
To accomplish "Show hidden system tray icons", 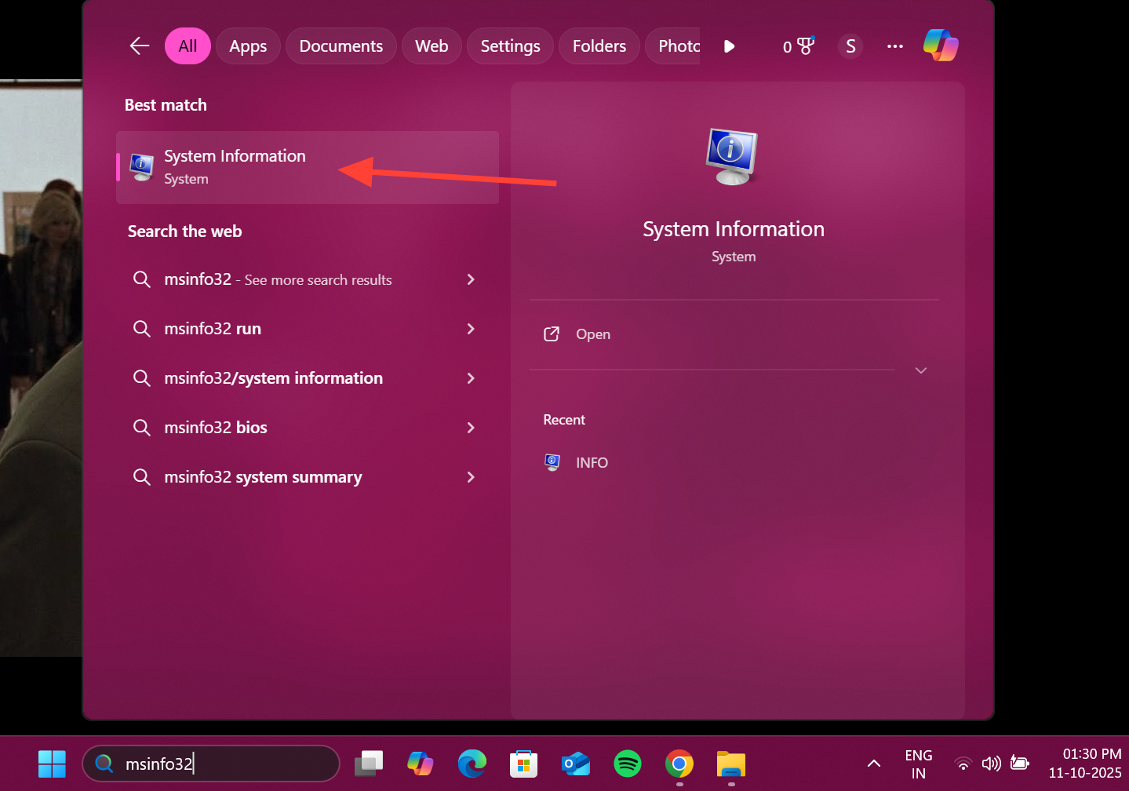I will coord(873,764).
